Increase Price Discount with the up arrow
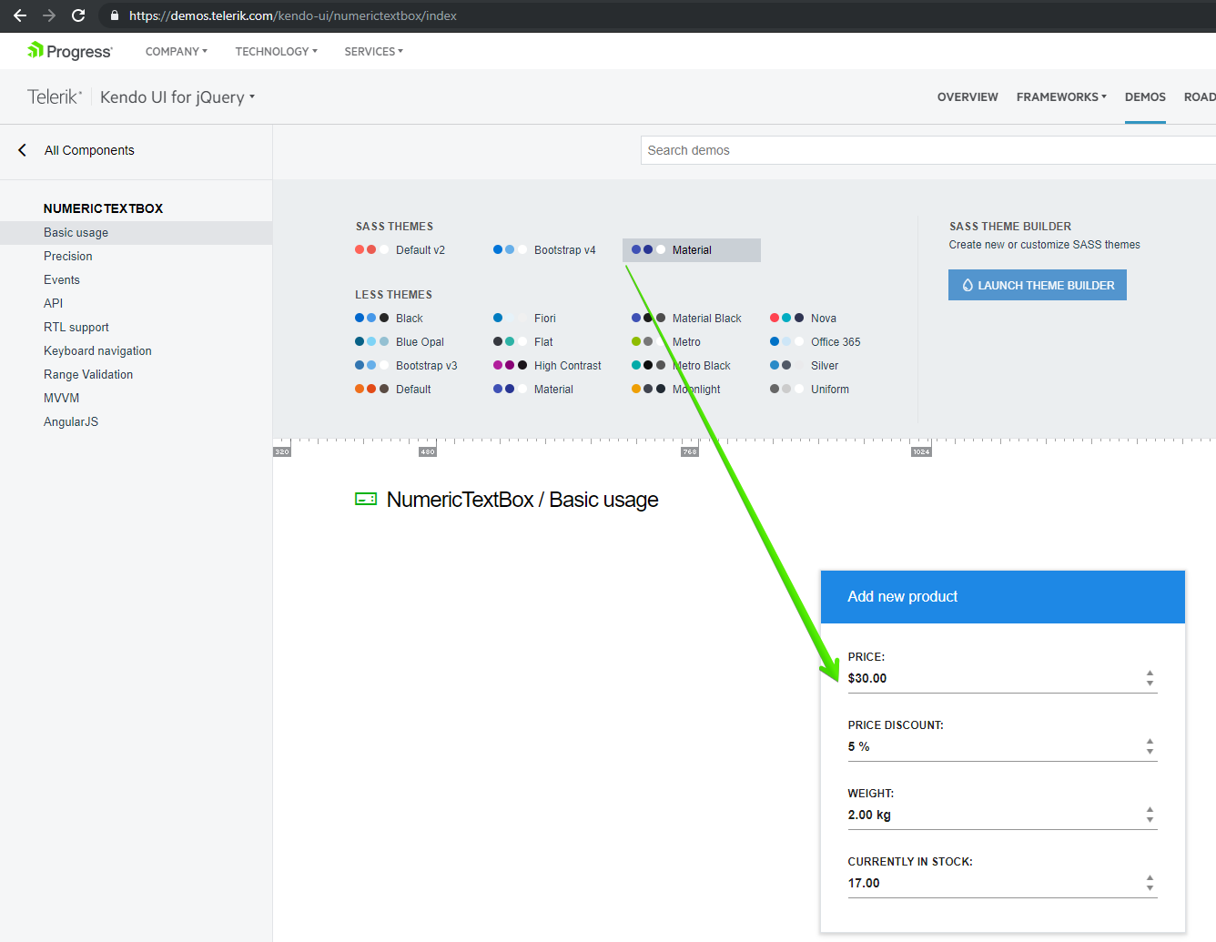 click(1150, 742)
